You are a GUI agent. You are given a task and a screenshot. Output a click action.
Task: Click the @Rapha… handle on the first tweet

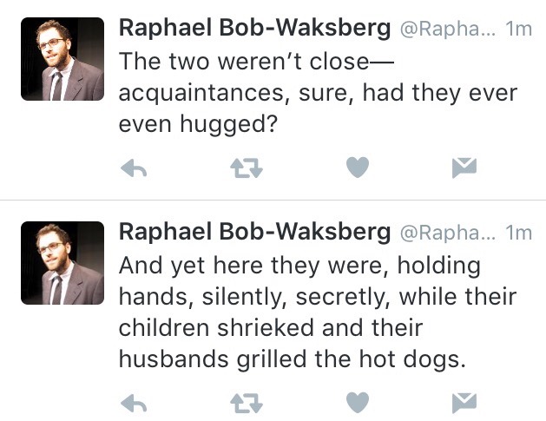coord(447,29)
